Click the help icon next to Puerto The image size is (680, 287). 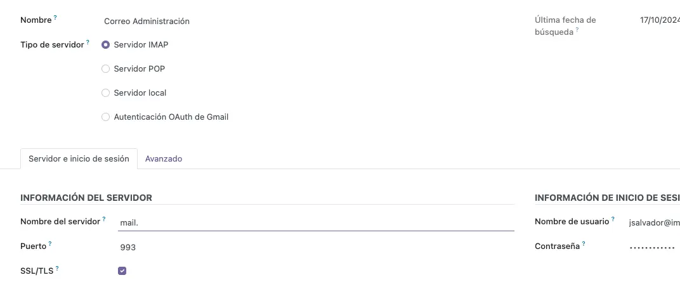pyautogui.click(x=50, y=244)
